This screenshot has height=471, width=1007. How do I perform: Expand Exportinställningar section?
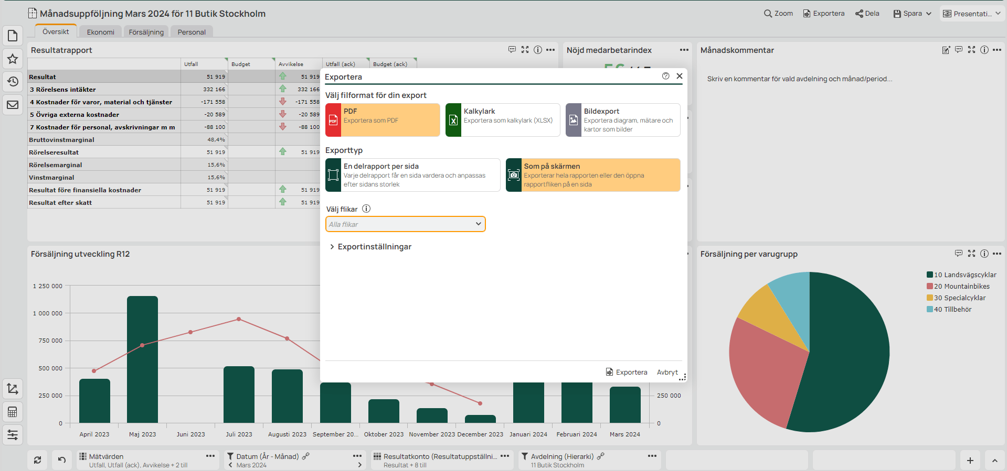[370, 247]
